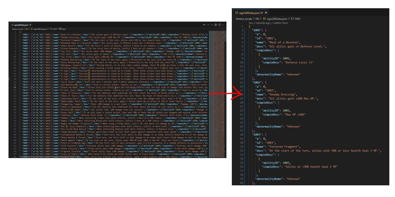Open the more actions ellipsis menu
This screenshot has height=197, width=395.
(x=223, y=25)
